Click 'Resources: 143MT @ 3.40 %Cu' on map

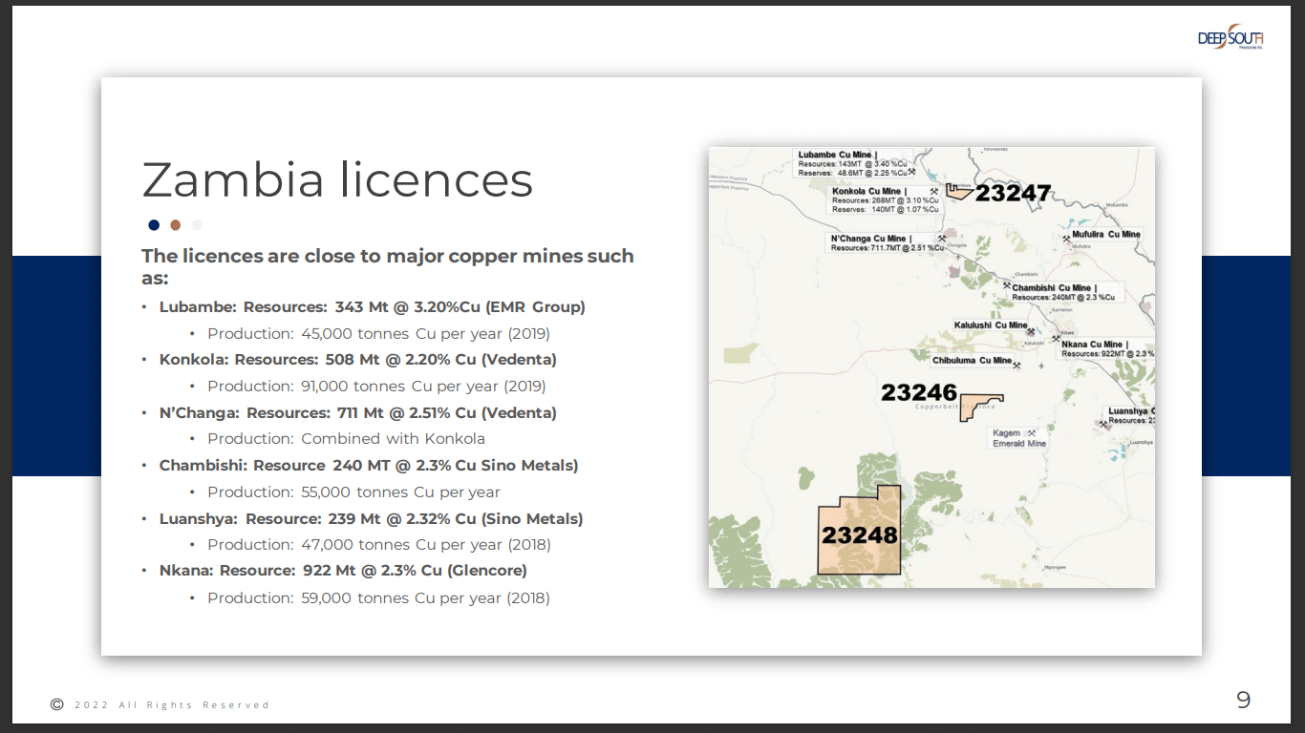click(852, 164)
